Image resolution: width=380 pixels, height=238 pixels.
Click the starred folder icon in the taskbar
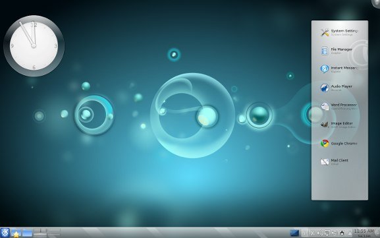16,233
